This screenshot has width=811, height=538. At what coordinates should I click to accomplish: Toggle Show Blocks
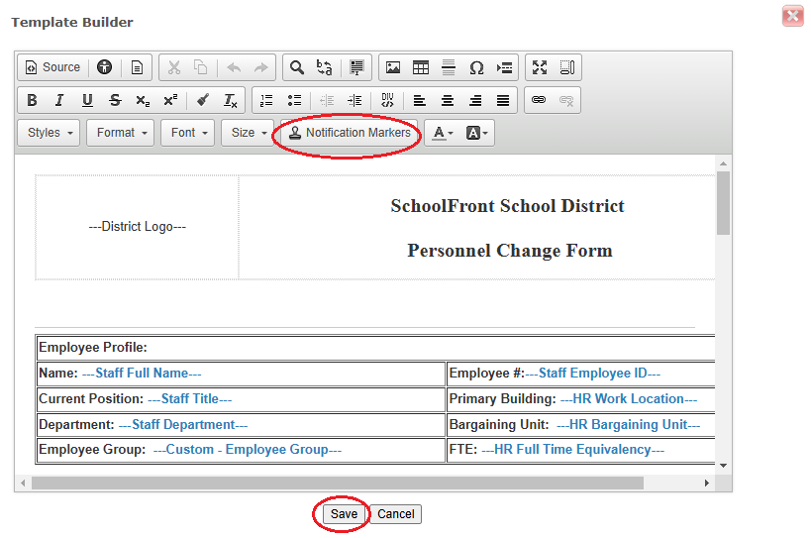pos(567,67)
